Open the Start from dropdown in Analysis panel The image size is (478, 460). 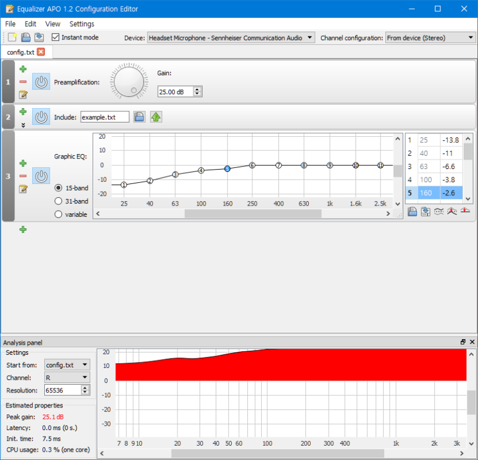tap(67, 364)
